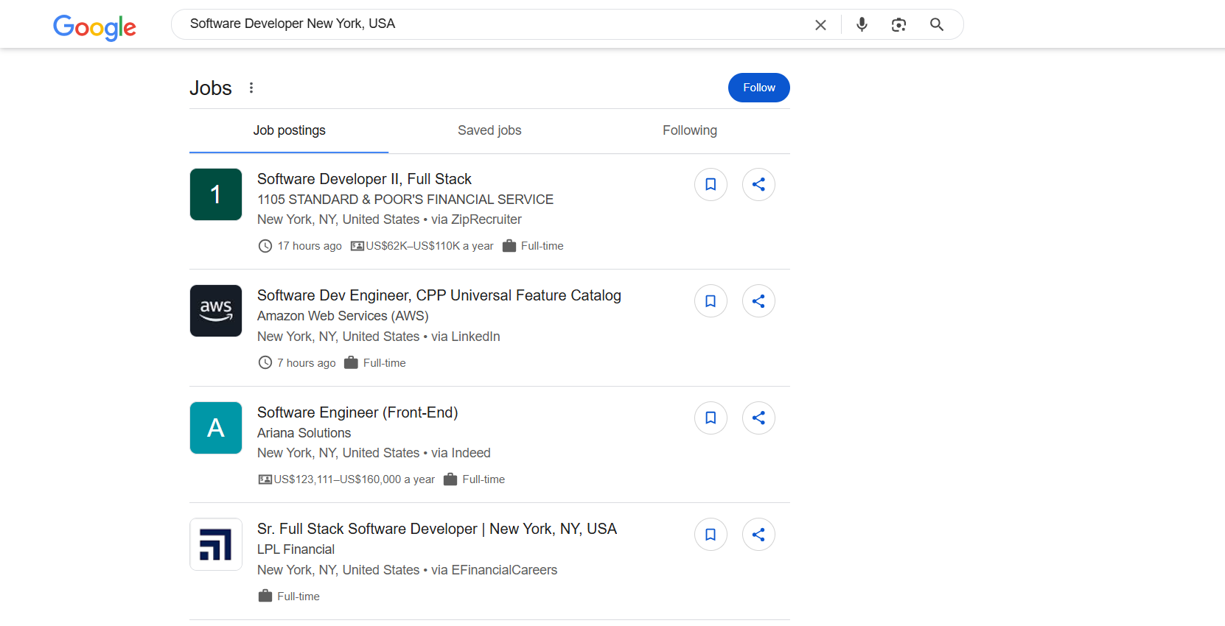Switch to the Saved jobs tab
Image resolution: width=1225 pixels, height=626 pixels.
pyautogui.click(x=489, y=130)
